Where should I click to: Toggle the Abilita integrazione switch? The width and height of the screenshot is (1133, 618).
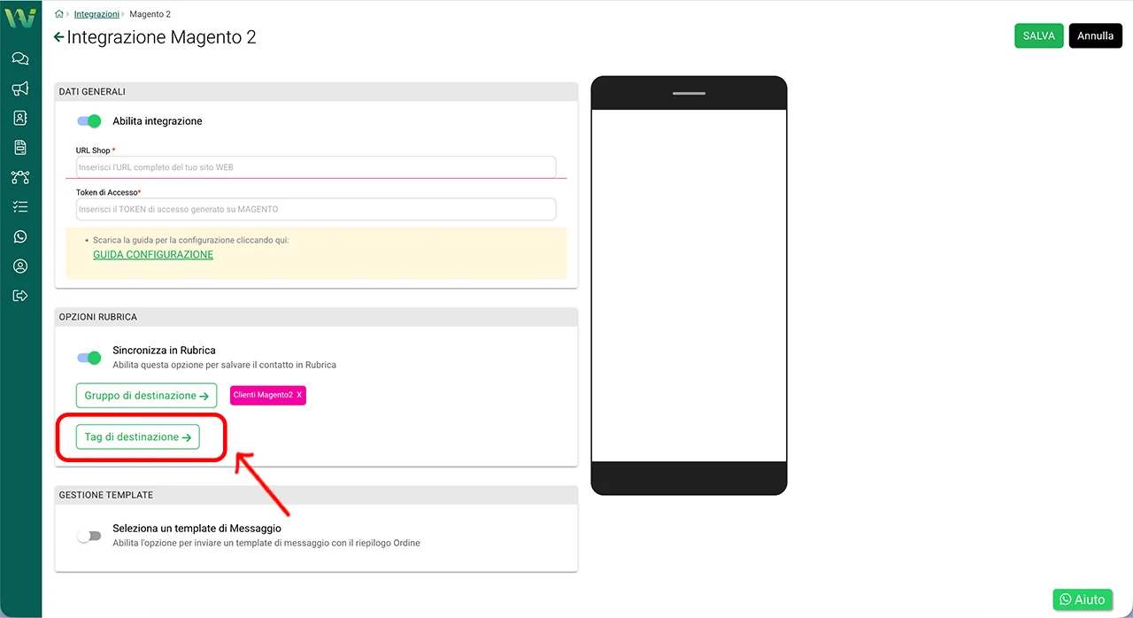[89, 121]
